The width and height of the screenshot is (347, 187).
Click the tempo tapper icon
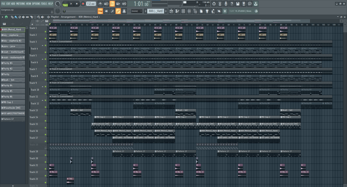point(213,11)
